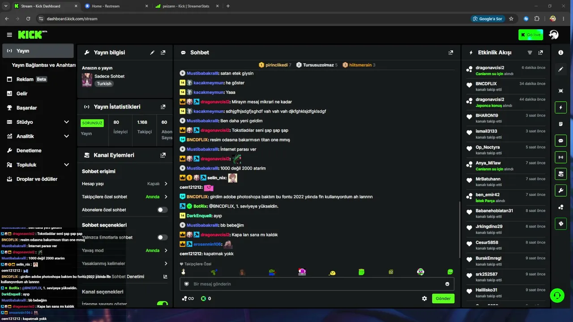Viewport: 573px width, 322px height.
Task: Click the Gönder send button
Action: click(443, 299)
